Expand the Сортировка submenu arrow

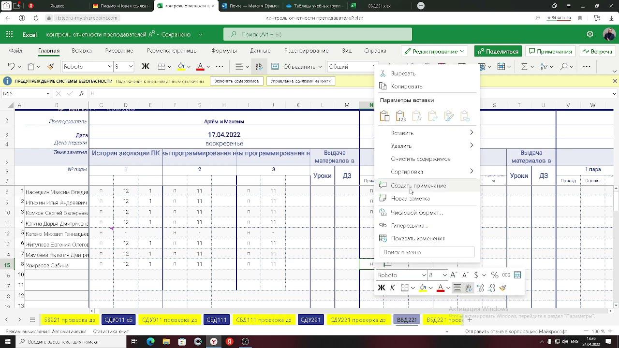tap(472, 171)
